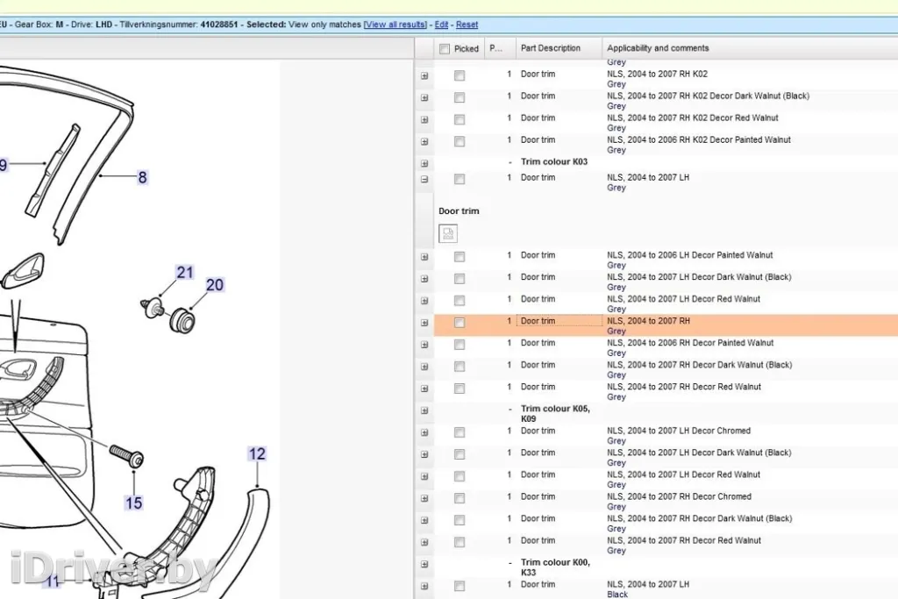Click callout 15 below the screw
Image resolution: width=898 pixels, height=599 pixels.
133,503
